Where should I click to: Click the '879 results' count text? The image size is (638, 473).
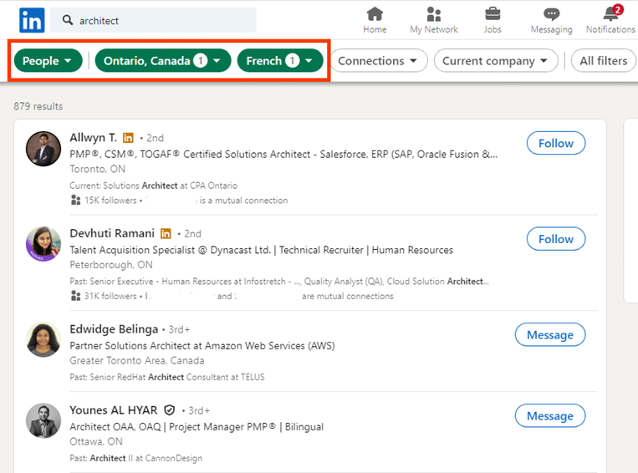pos(38,106)
